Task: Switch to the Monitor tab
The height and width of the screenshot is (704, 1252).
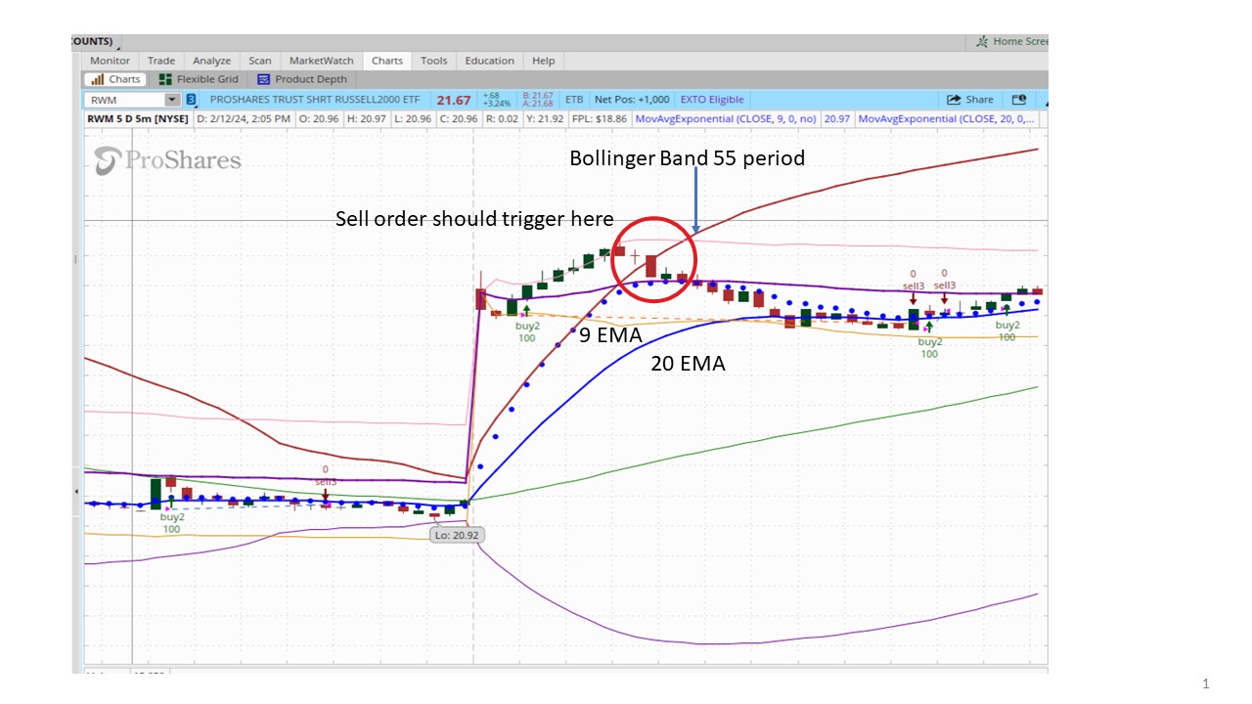Action: click(x=110, y=61)
